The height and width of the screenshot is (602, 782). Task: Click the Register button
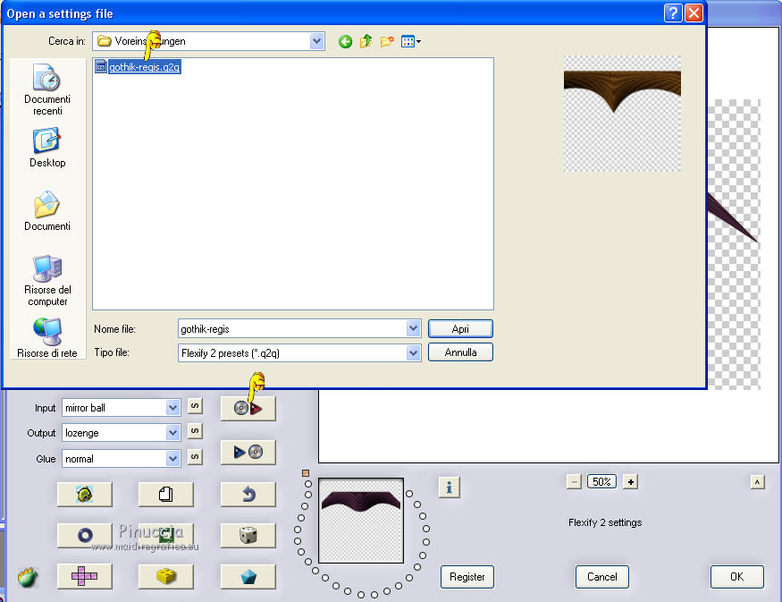[467, 577]
